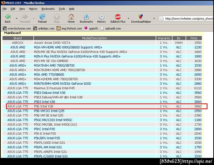This screenshot has width=214, height=165.
Task: Click the By column header
Action: [179, 38]
